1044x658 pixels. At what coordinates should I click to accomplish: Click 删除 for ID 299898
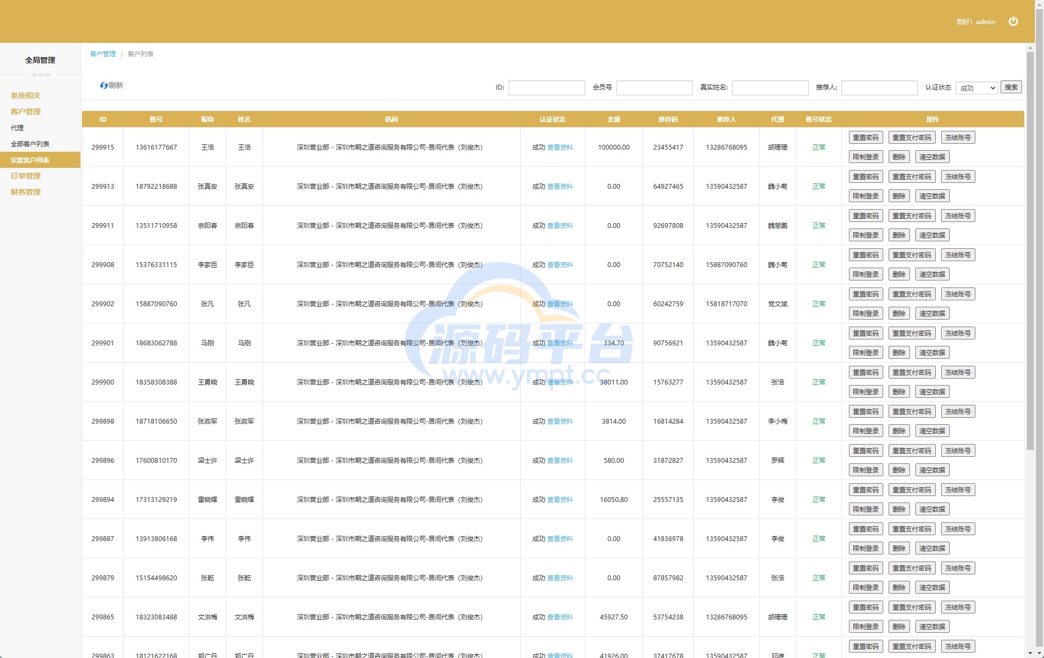(899, 431)
